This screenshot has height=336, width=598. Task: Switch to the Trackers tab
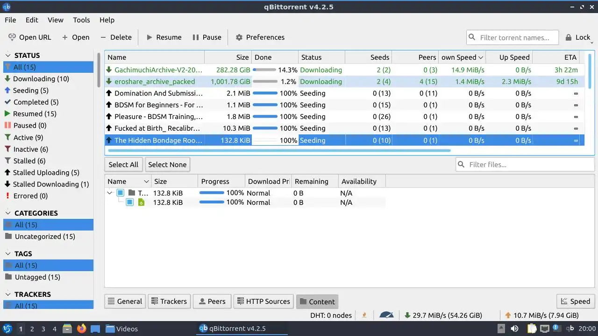168,301
